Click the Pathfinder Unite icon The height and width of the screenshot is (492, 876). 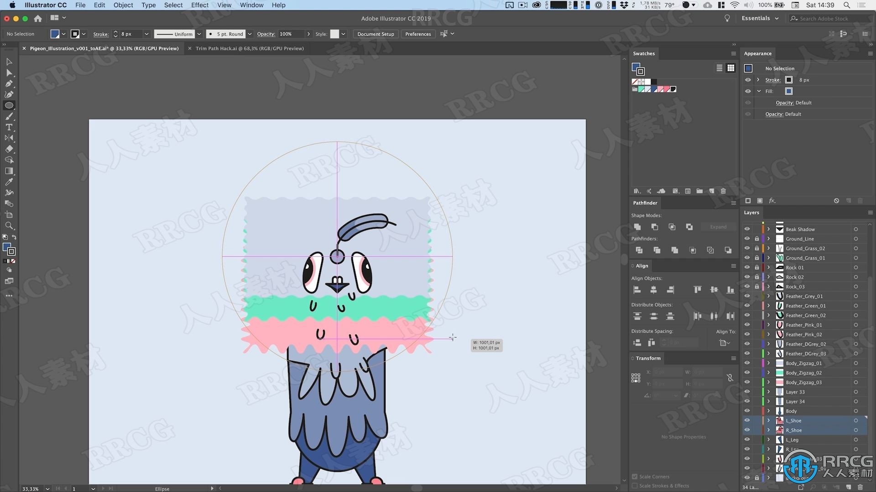pyautogui.click(x=637, y=226)
